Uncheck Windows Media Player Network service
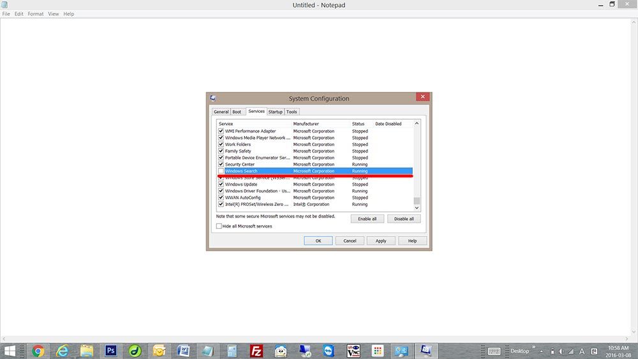 coord(221,138)
